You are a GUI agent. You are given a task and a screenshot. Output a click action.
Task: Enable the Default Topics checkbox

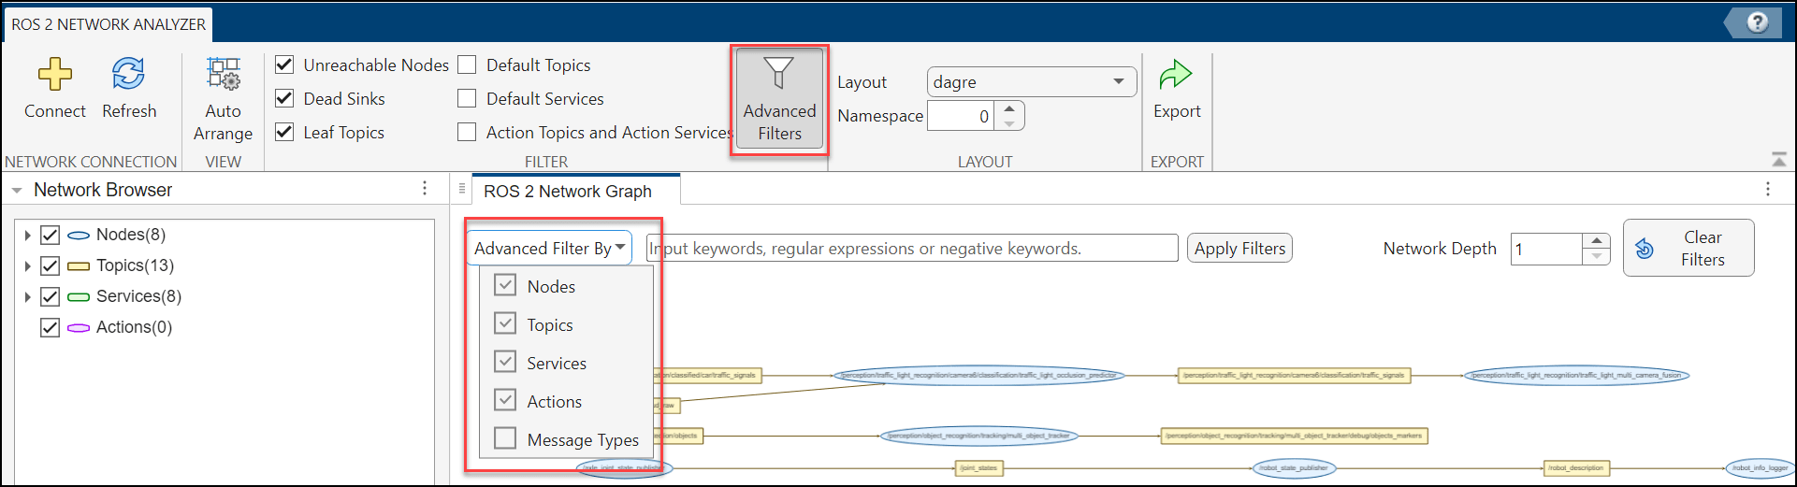(x=467, y=64)
